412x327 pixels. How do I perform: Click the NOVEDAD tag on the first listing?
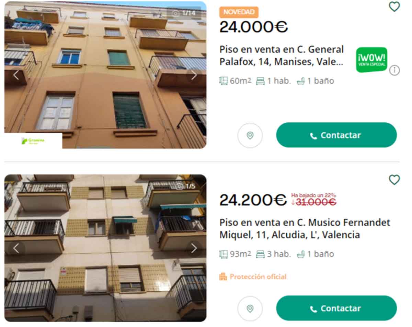click(x=239, y=12)
